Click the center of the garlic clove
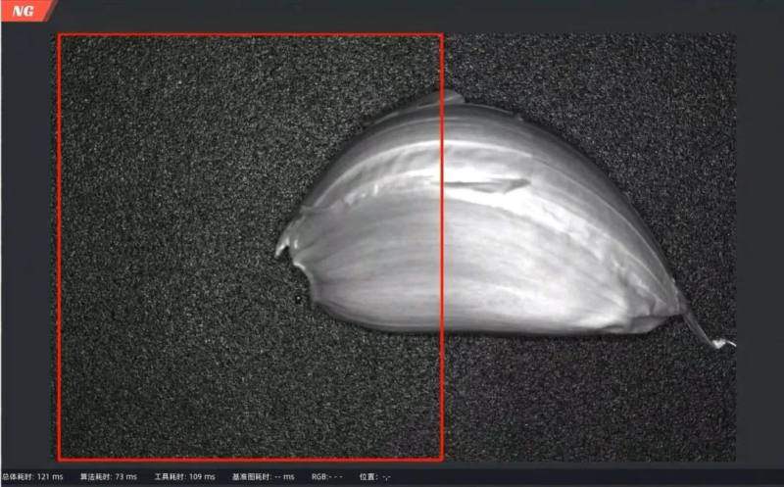The image size is (784, 487). coord(480,235)
